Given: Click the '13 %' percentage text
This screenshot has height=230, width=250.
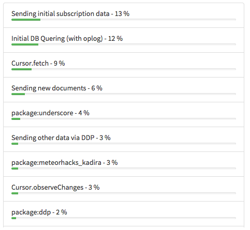Looking at the screenshot, I should (x=122, y=14).
